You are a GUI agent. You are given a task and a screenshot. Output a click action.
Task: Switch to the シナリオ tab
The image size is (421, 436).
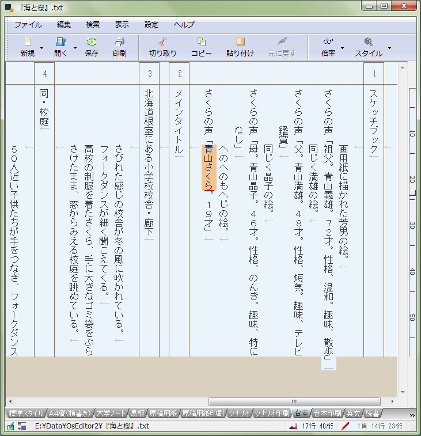(239, 414)
